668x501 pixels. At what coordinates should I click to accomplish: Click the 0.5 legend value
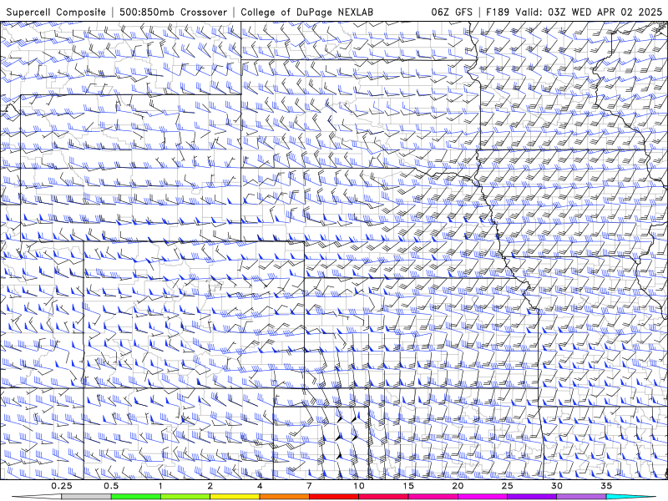coord(111,486)
